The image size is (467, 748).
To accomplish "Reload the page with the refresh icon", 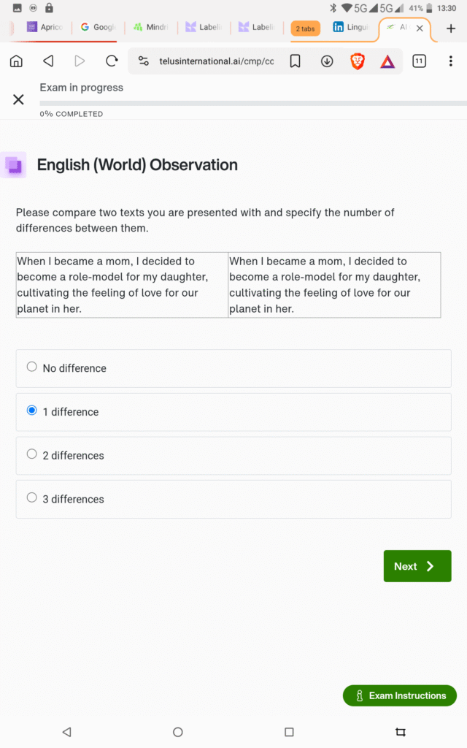I will coord(112,61).
